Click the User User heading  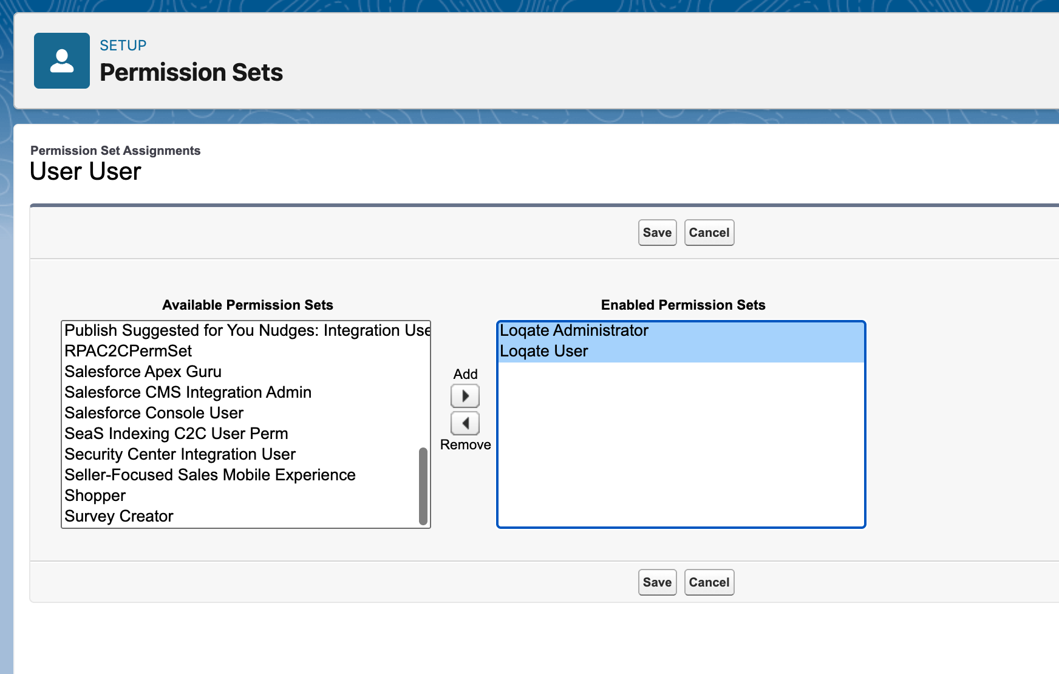pyautogui.click(x=86, y=171)
